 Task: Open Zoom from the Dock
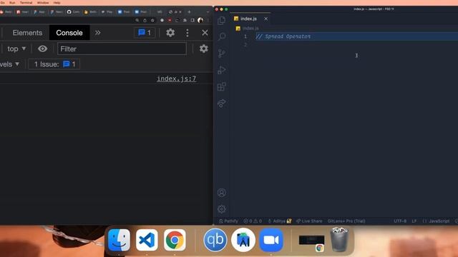271,240
